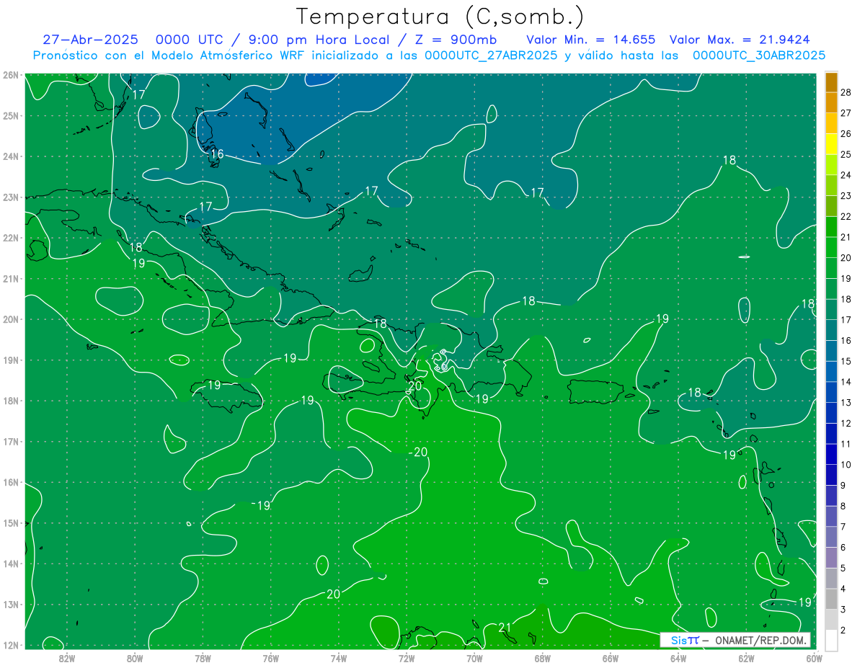865x668 pixels.
Task: Click colorbar swatch between labels 14 and 15
Action: [831, 371]
